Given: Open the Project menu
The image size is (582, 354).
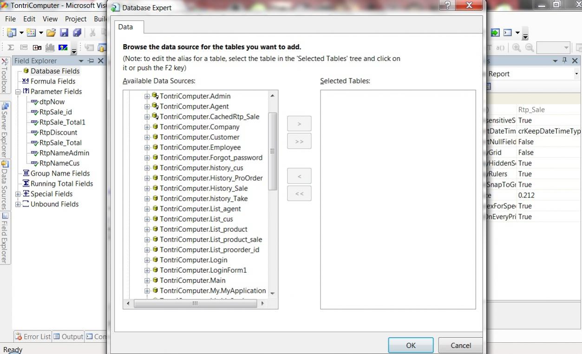Looking at the screenshot, I should click(x=76, y=19).
